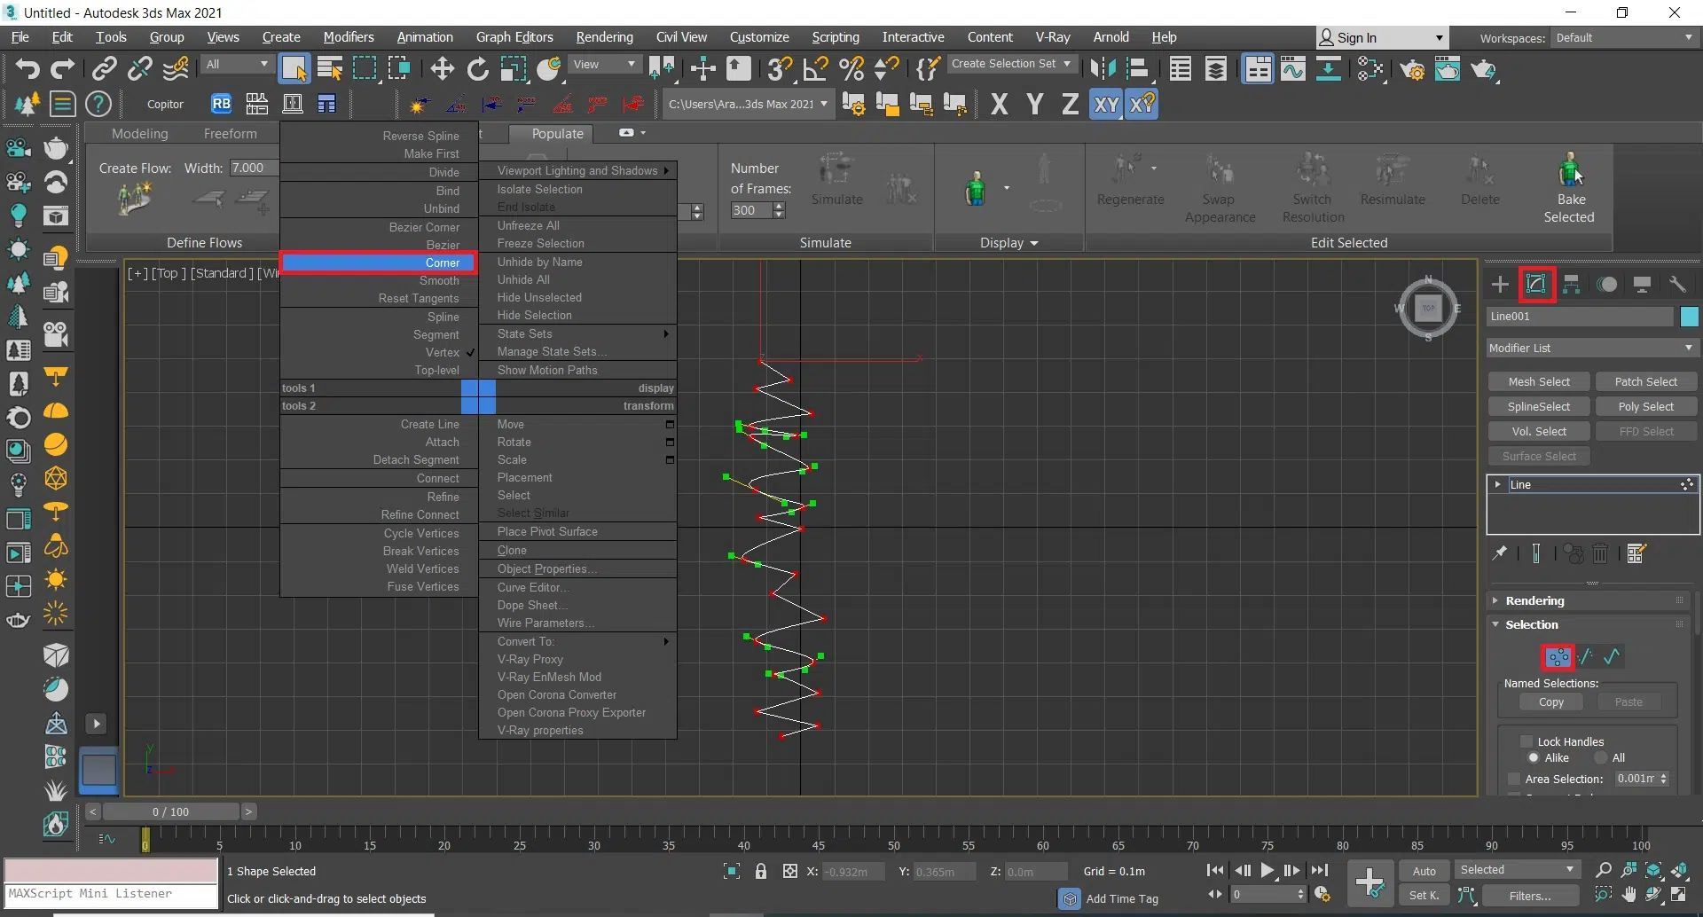
Task: Select the All radio button
Action: (x=1601, y=757)
